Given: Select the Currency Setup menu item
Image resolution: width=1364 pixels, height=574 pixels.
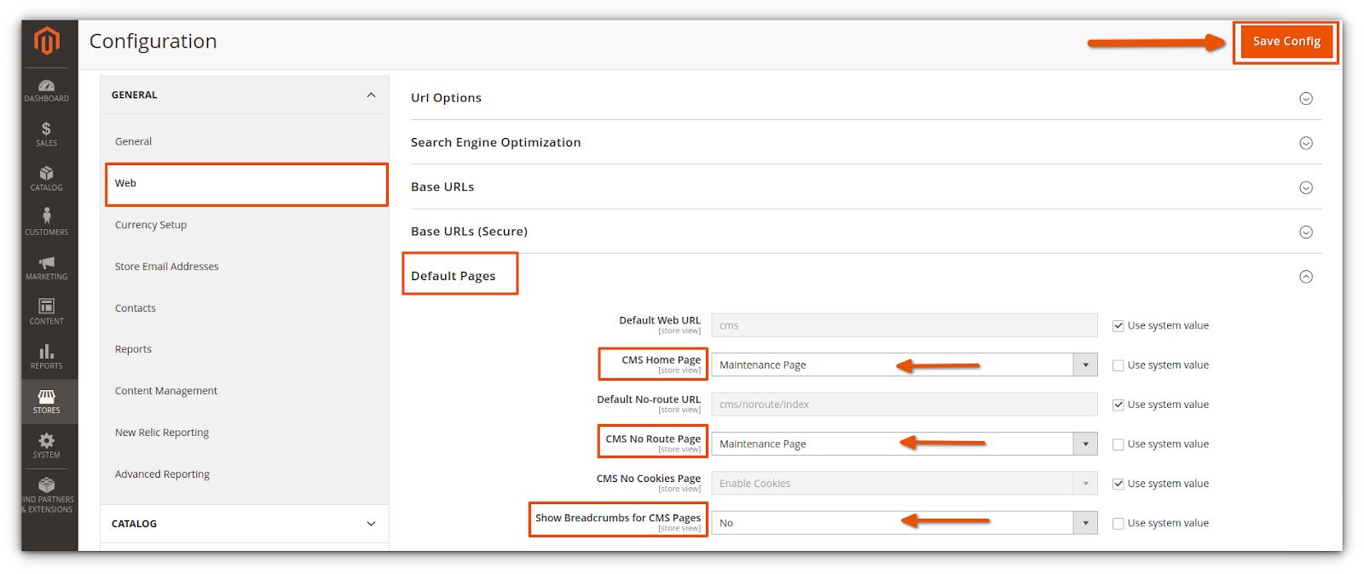Looking at the screenshot, I should tap(151, 225).
